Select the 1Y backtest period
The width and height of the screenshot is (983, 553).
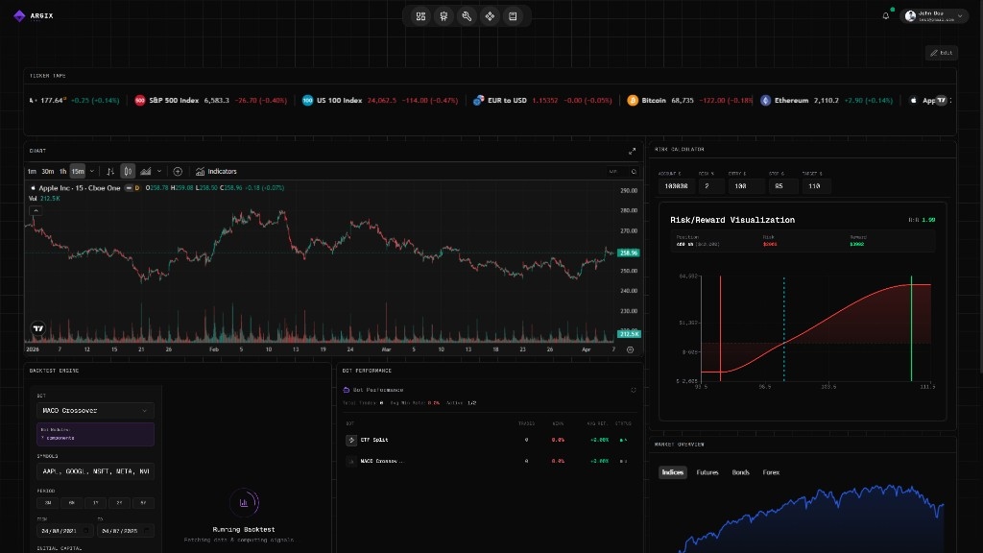click(95, 503)
